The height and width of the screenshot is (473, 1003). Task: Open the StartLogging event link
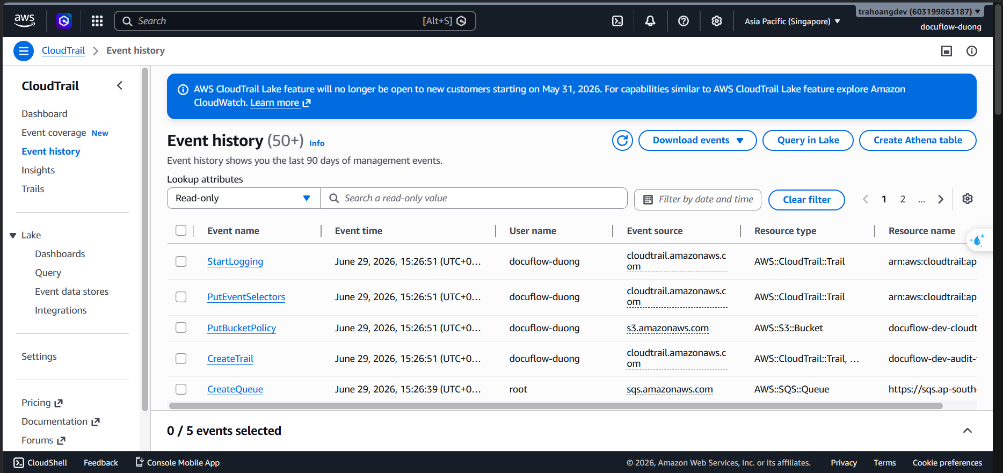click(x=235, y=261)
